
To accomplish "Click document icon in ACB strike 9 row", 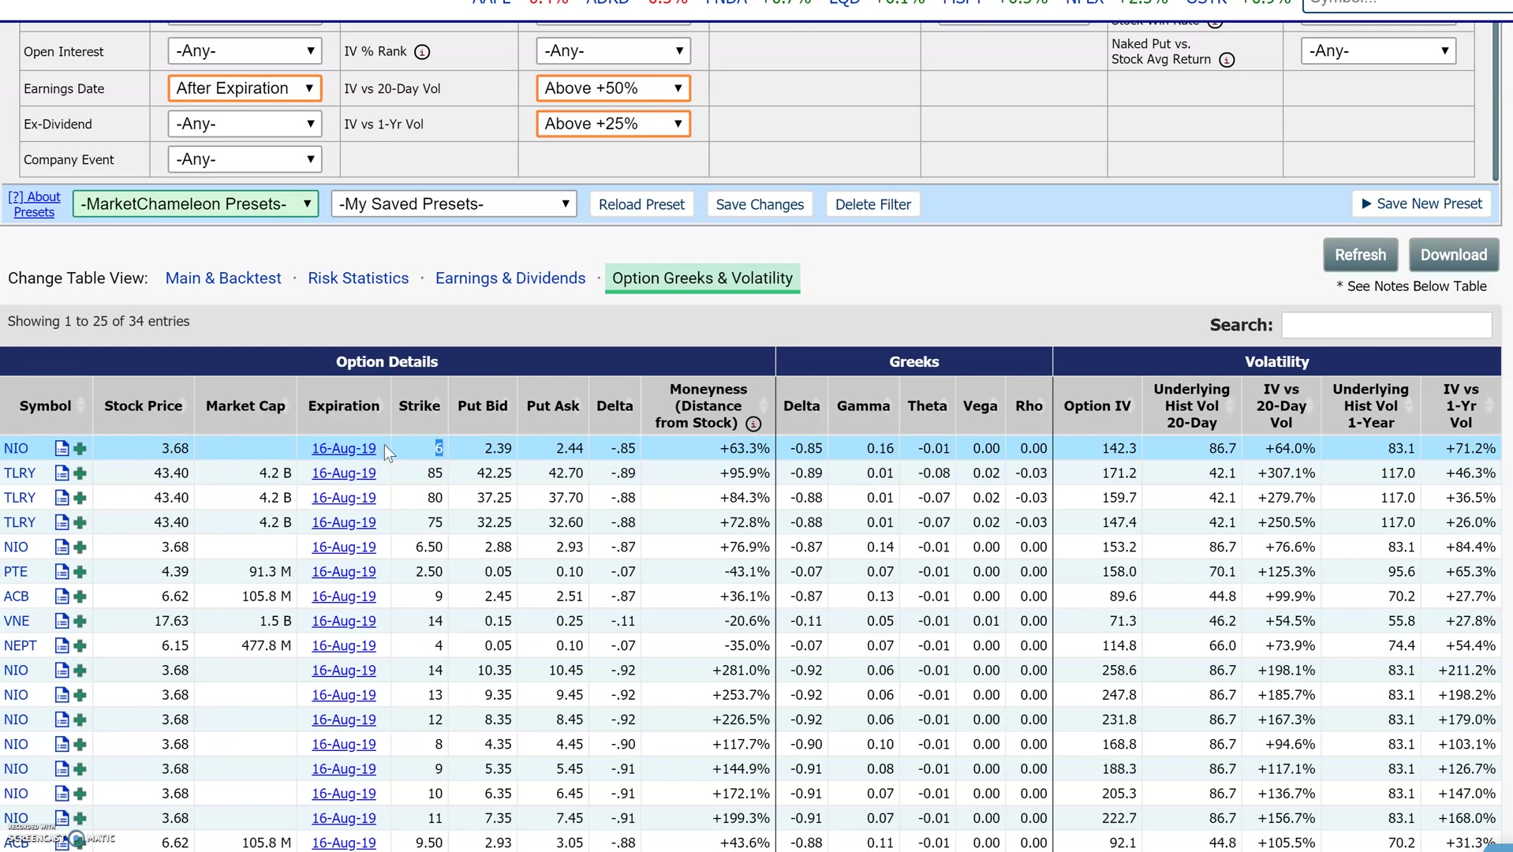I will click(x=62, y=596).
